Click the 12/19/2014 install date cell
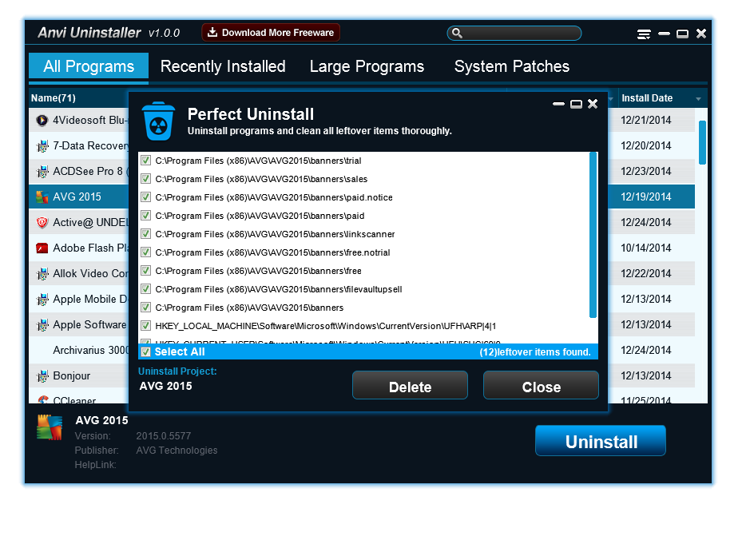754x544 pixels. tap(646, 197)
